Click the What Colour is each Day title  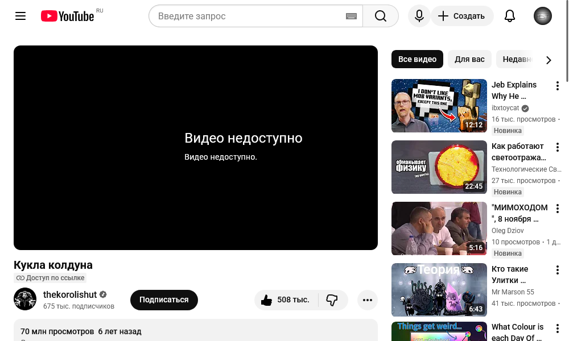[x=517, y=332]
